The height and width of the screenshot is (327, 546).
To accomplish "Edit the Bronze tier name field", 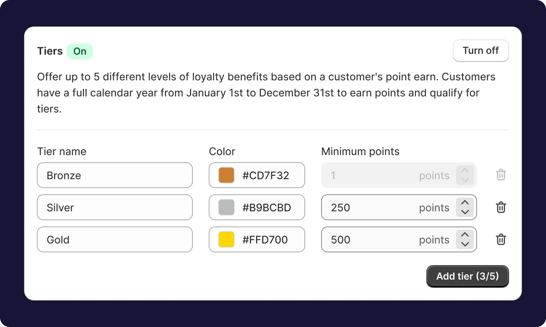I will 115,175.
